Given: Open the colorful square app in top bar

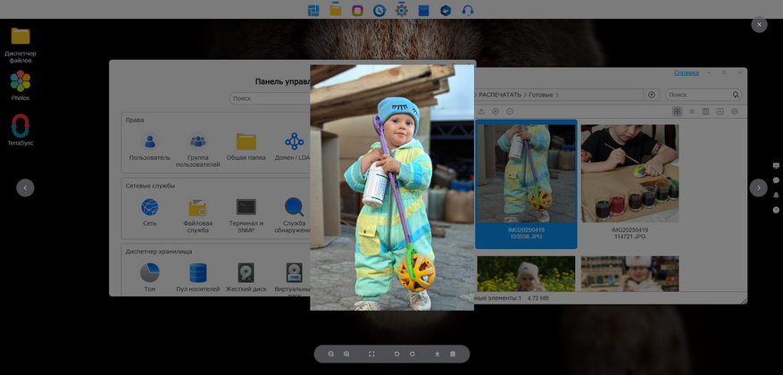Looking at the screenshot, I should [x=357, y=10].
